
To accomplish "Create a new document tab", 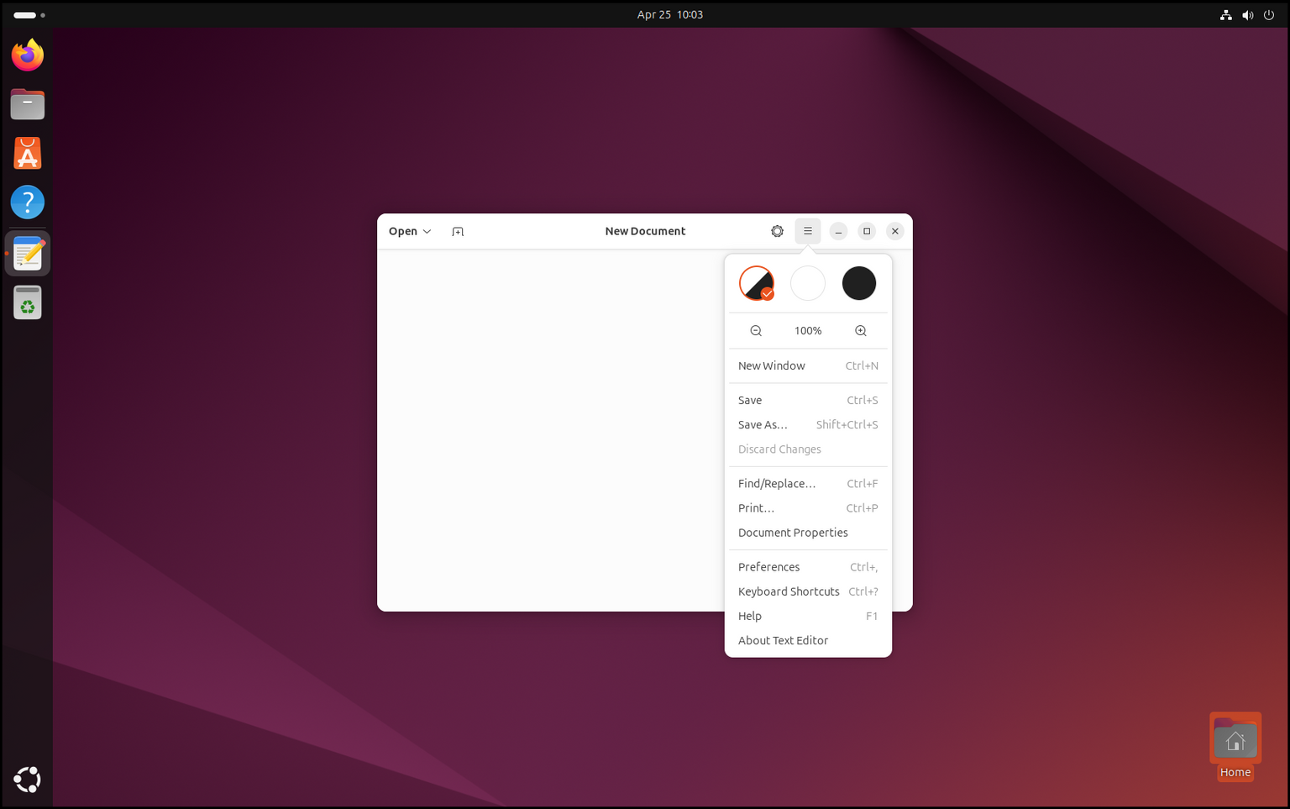I will [458, 231].
